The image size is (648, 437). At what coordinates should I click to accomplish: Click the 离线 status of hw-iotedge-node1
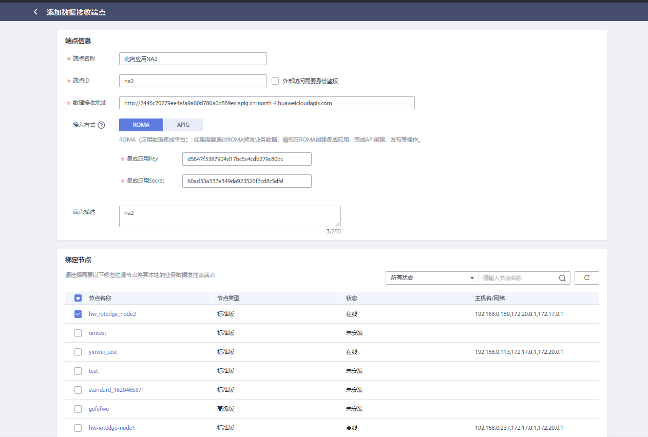[x=352, y=428]
